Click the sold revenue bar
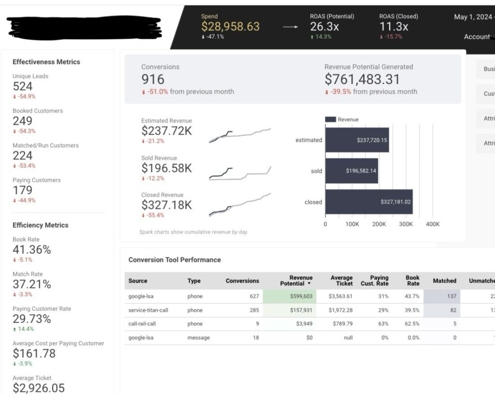 [352, 171]
